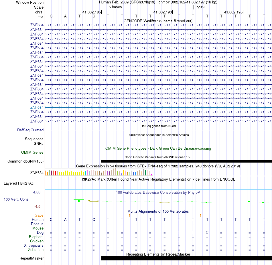
Task: Click the olive oval PhyloP conservation mark
Action: coord(94,201)
